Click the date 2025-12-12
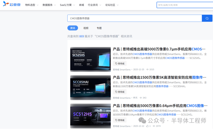Viewport: 213px width, 129px height. coord(139,126)
